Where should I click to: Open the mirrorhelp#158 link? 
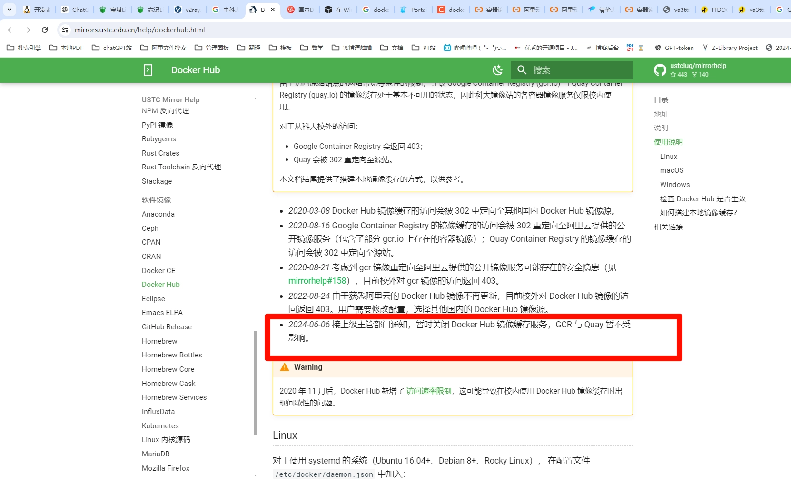[316, 281]
